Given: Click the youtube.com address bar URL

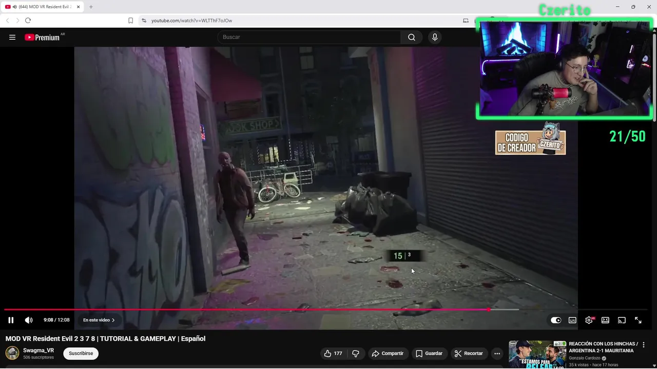Looking at the screenshot, I should click(191, 20).
